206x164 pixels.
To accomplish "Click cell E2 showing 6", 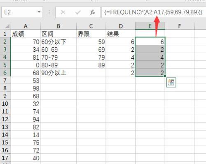I will pos(150,42).
